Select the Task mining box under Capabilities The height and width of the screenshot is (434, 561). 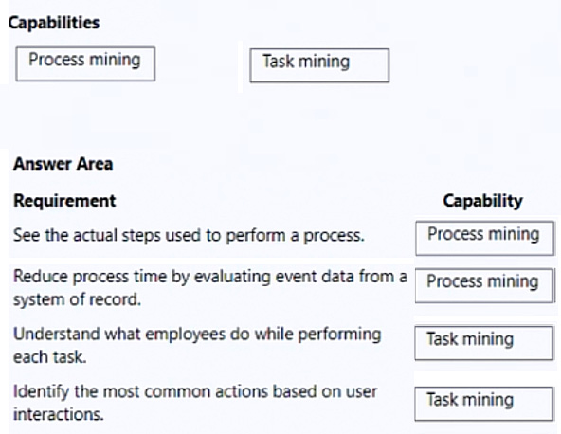pyautogui.click(x=319, y=65)
